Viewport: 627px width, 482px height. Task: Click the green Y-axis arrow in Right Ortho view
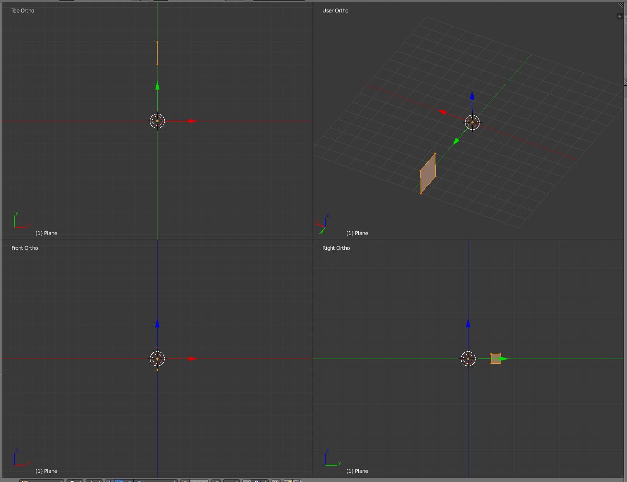(x=503, y=359)
